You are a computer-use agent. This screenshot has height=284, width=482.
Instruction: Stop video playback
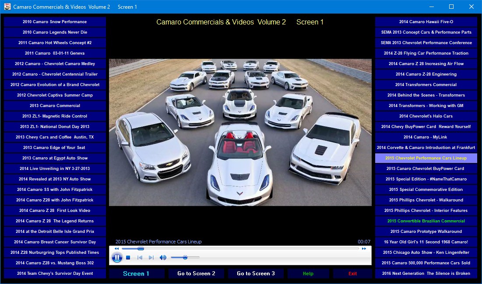128,258
